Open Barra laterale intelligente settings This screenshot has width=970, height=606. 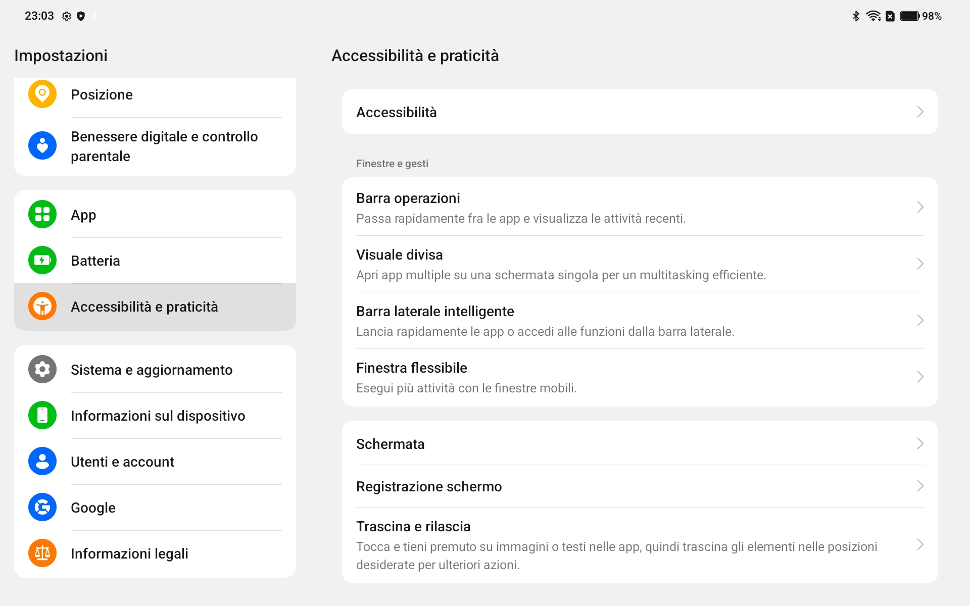pos(640,321)
